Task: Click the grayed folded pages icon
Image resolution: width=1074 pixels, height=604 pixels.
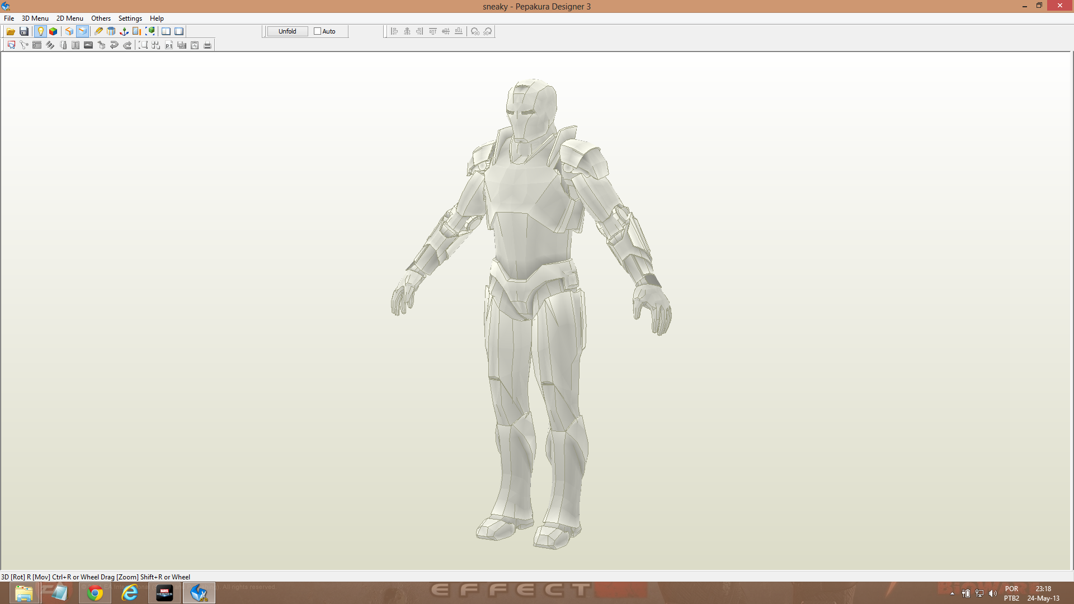Action: (x=63, y=45)
